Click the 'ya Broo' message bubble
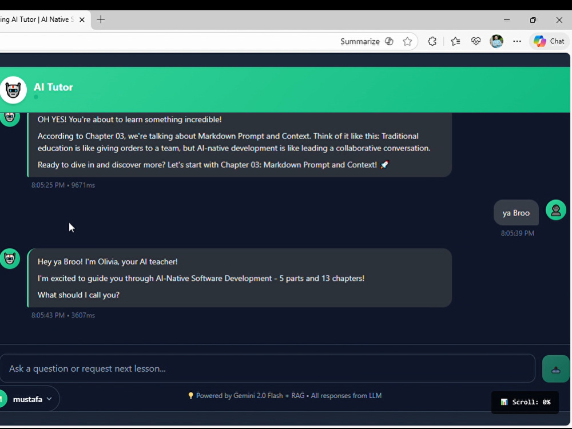 pyautogui.click(x=516, y=213)
